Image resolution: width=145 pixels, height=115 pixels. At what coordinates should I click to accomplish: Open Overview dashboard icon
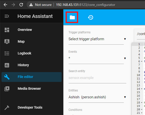pyautogui.click(x=7, y=30)
